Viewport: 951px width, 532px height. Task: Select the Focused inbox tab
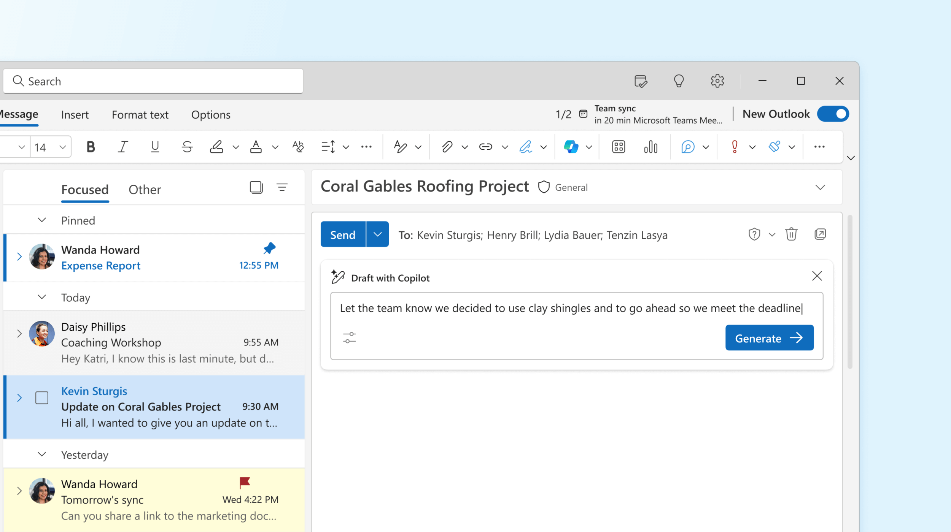click(x=84, y=188)
